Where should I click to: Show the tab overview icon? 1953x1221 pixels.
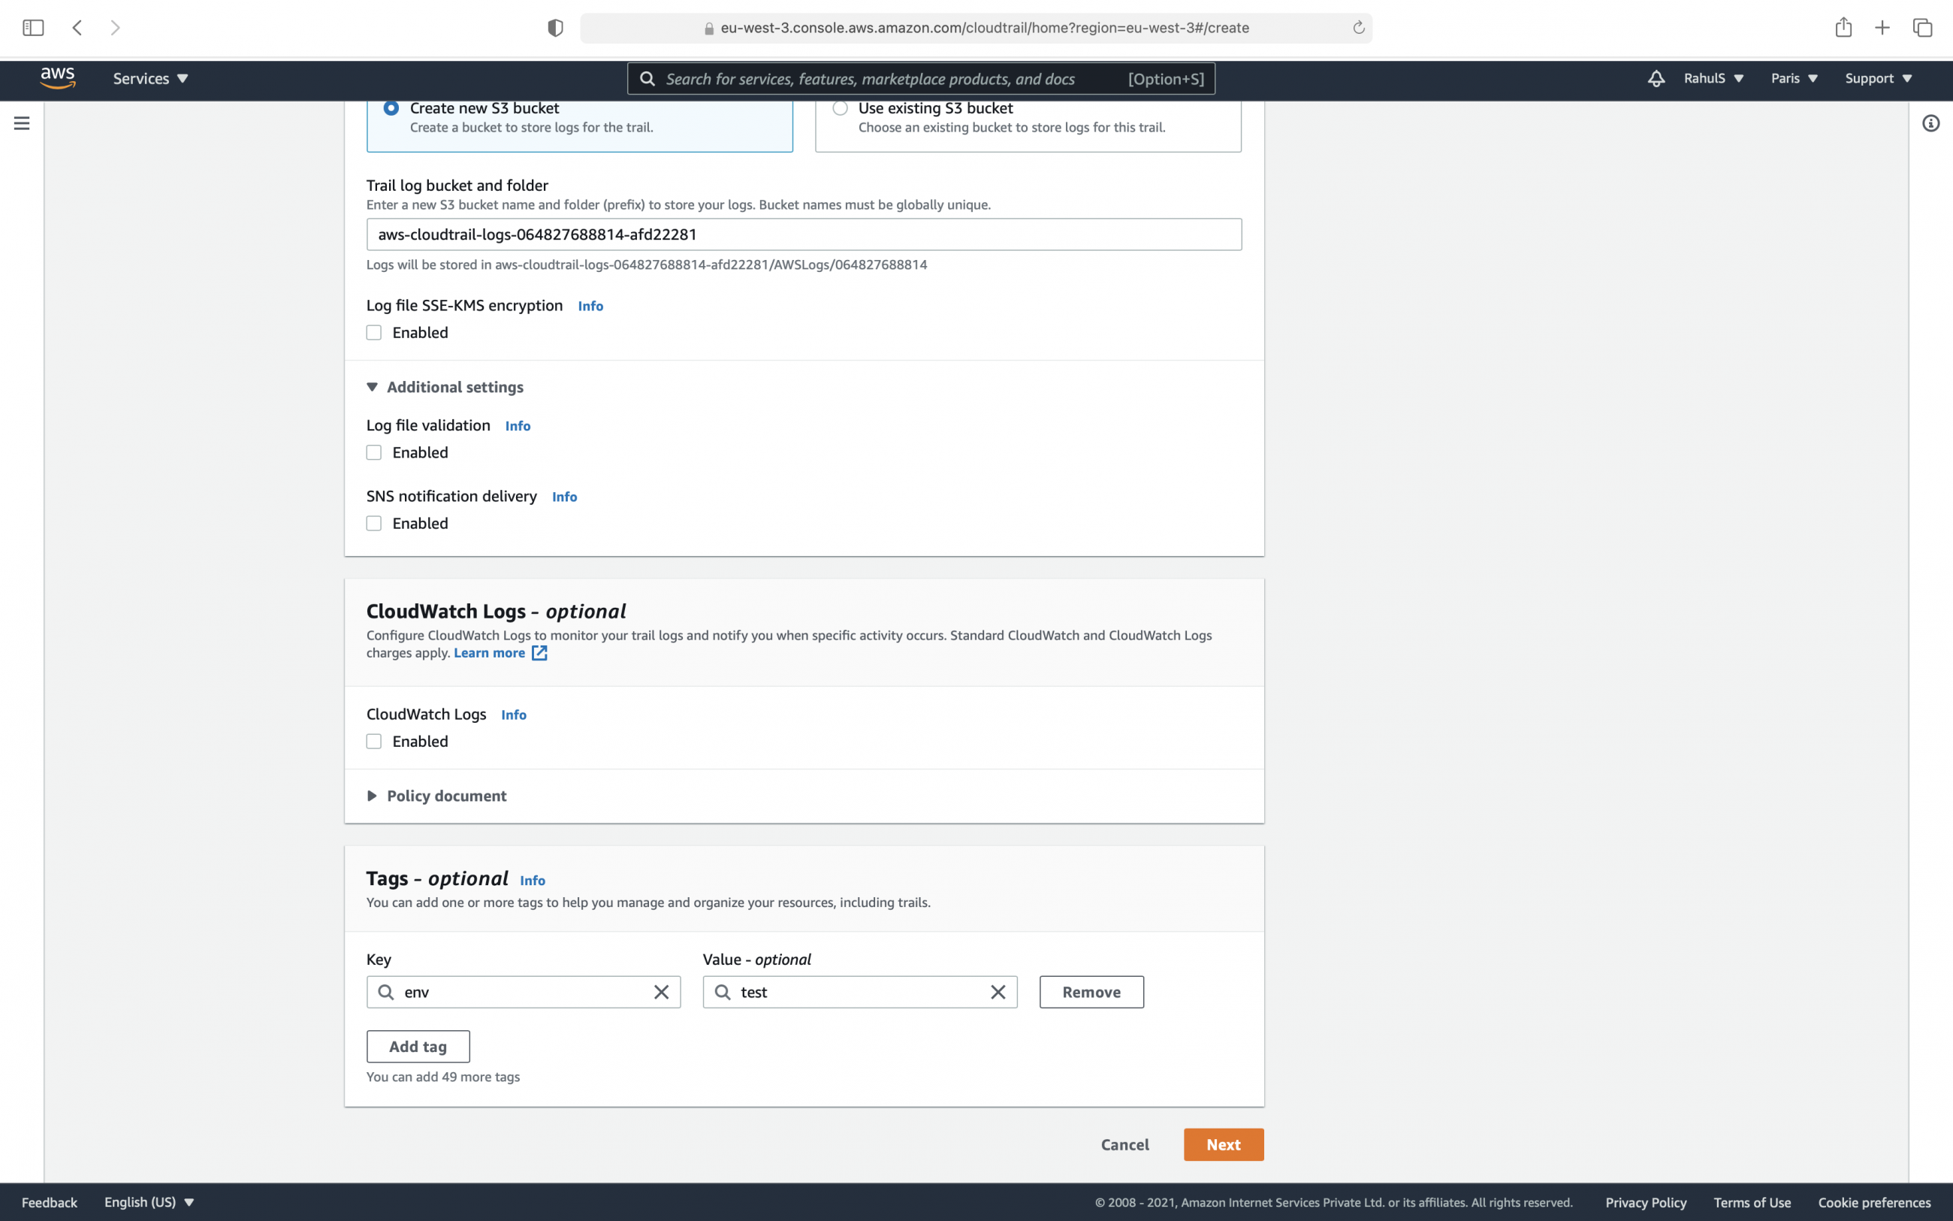1922,28
